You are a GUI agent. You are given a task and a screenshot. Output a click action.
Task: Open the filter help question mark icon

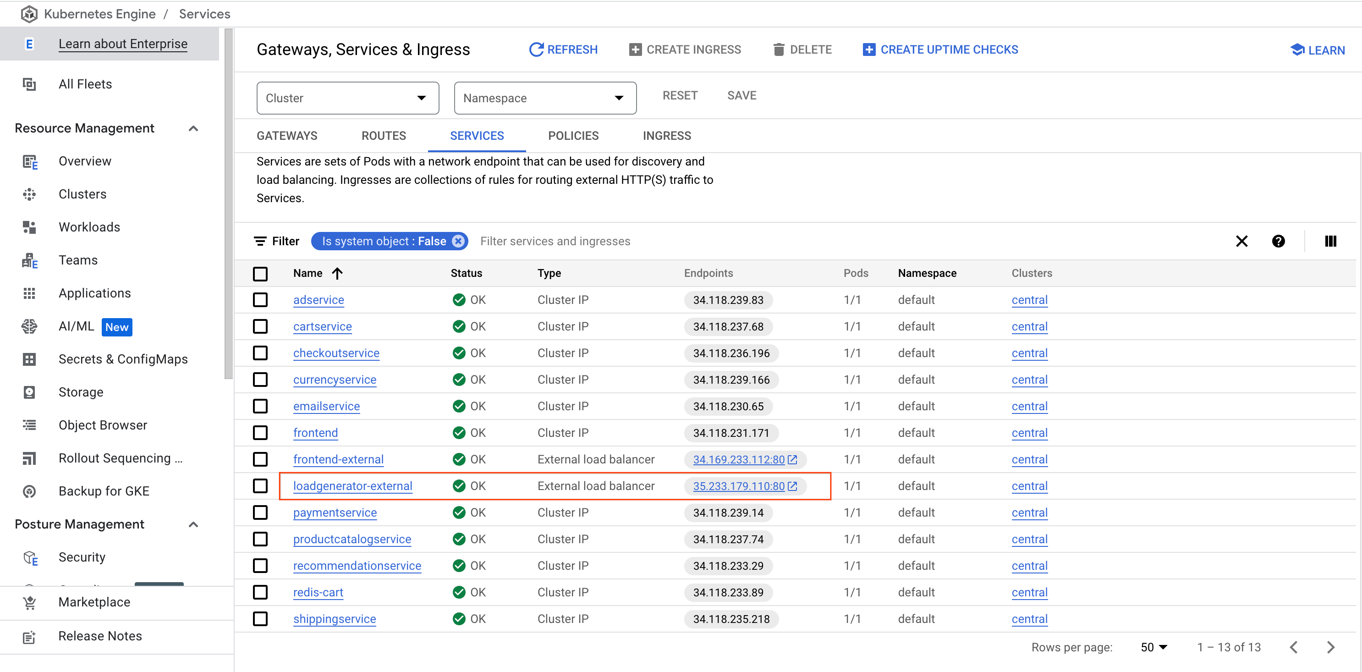(1278, 241)
